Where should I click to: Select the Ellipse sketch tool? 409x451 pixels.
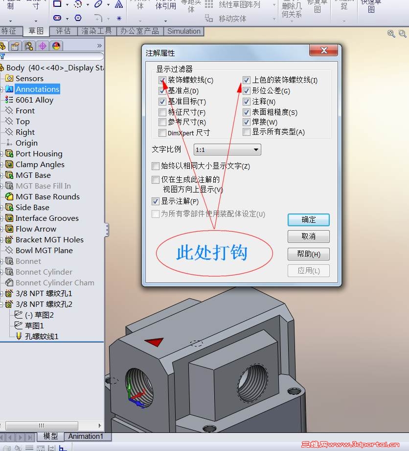click(x=98, y=4)
